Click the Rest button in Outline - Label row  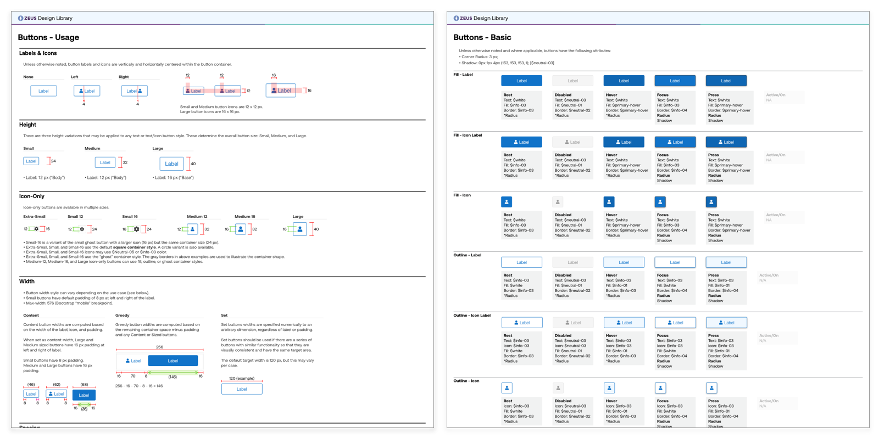[521, 262]
